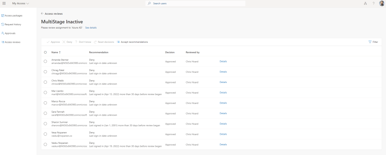Viewport: 386px width, 155px height.
Task: Open the app launcher waffle icon
Action: click(4, 3)
